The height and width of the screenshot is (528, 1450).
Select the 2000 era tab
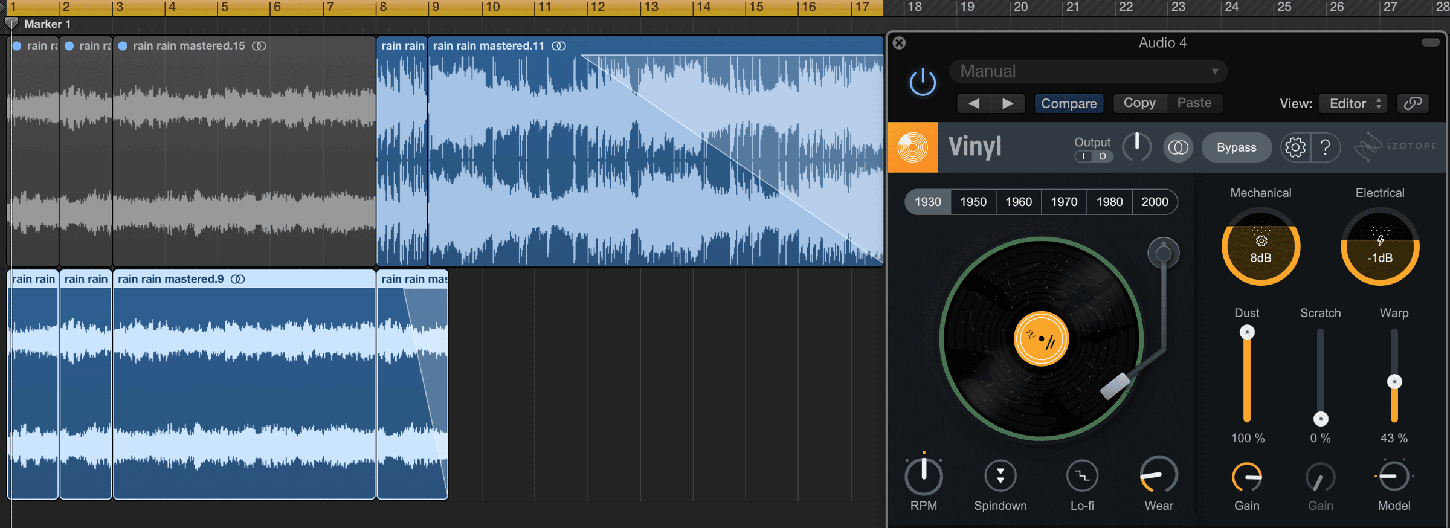pyautogui.click(x=1155, y=202)
